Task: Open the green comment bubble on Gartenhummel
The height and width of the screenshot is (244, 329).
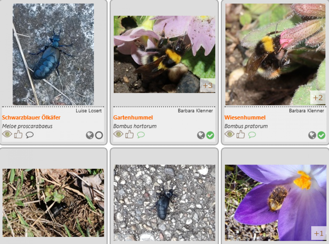Action: (x=141, y=135)
